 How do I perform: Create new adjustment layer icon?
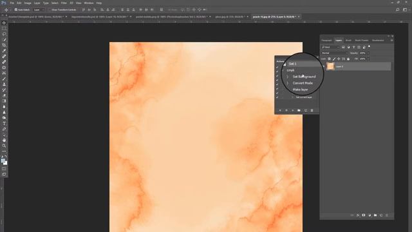tap(370, 215)
